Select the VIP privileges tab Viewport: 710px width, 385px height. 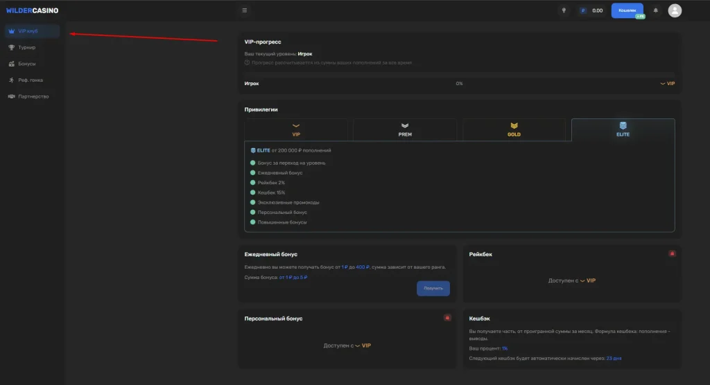pyautogui.click(x=296, y=130)
